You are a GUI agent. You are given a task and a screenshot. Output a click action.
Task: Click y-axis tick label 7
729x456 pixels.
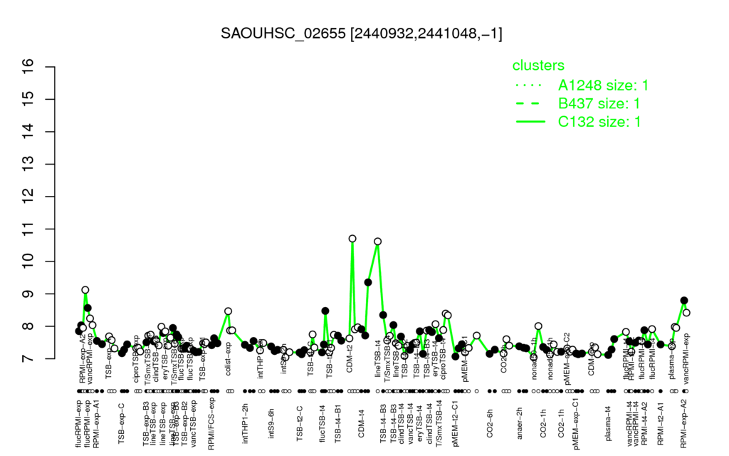[28, 359]
